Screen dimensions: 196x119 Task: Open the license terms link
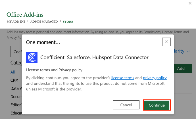(123, 78)
